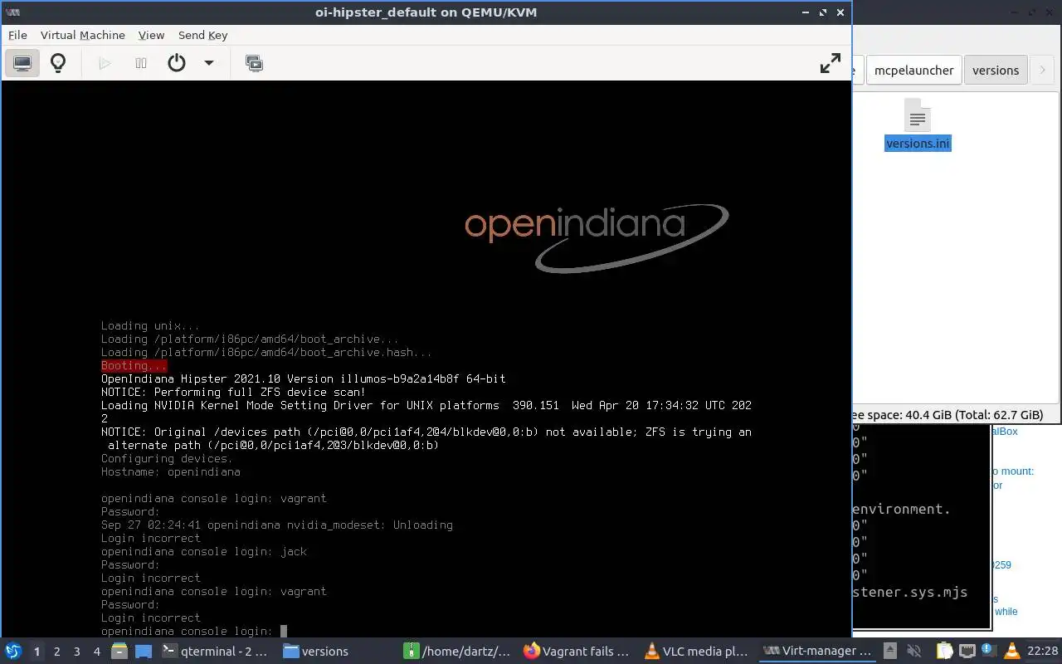Open the View menu

point(151,35)
